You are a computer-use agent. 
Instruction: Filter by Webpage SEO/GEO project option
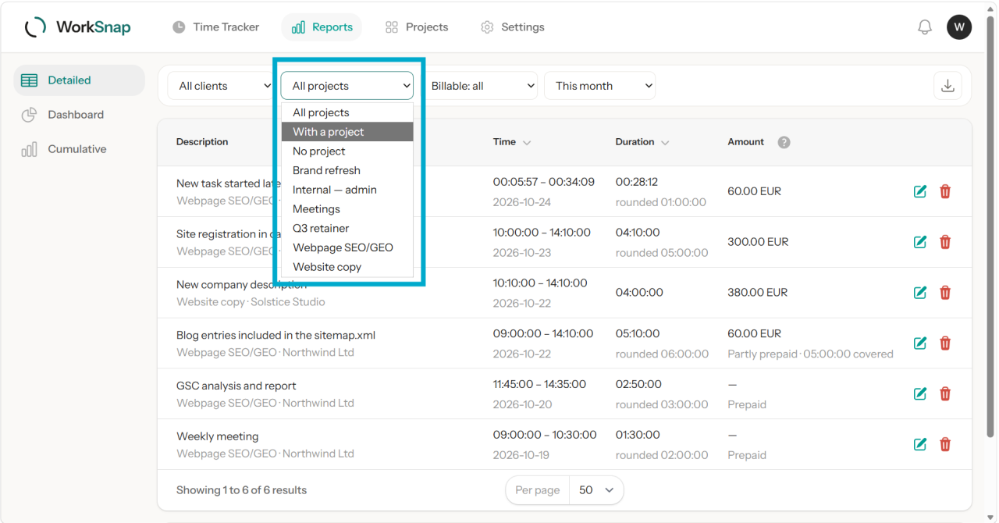347,247
